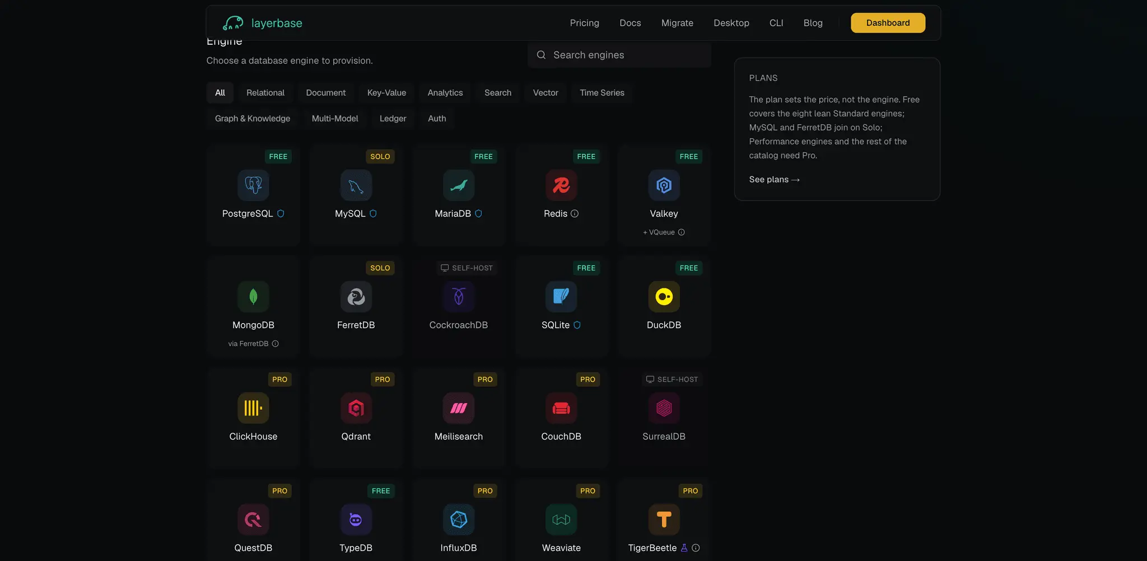Click the SOLO badge on MySQL card
Viewport: 1147px width, 561px height.
[380, 157]
